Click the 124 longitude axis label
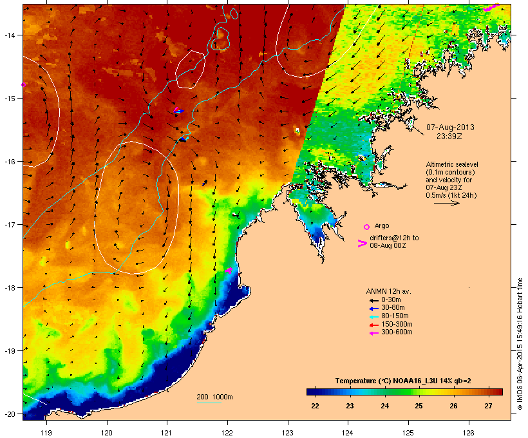528x438 pixels. [348, 433]
